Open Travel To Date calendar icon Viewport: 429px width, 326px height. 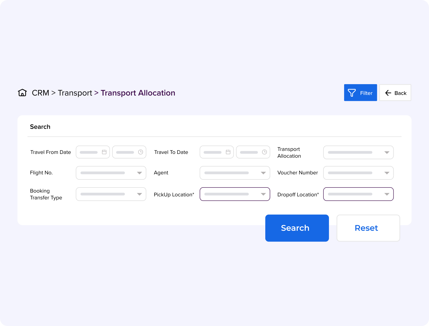228,152
